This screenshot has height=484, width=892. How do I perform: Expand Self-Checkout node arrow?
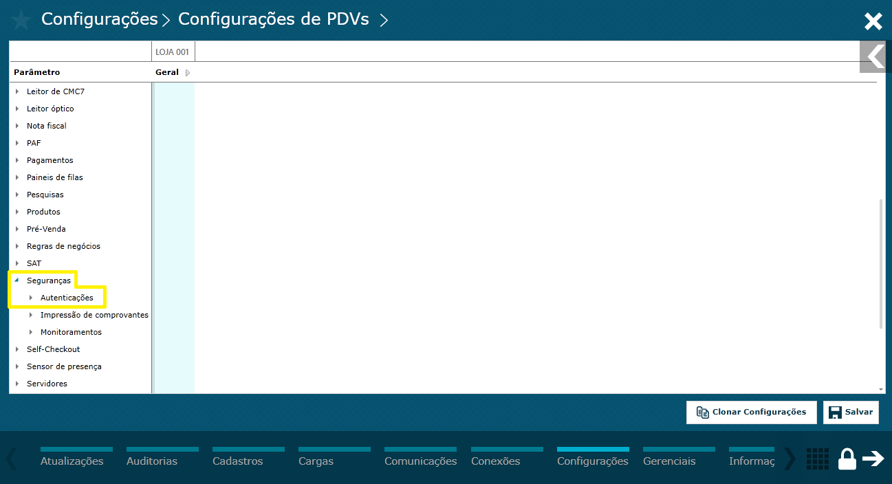[17, 349]
